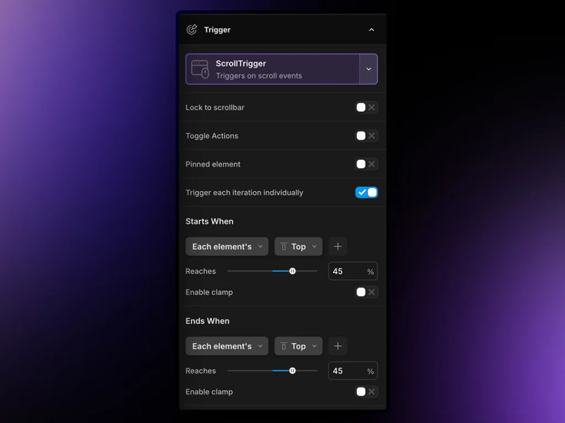Click the Trigger target icon in header
565x423 pixels.
click(191, 30)
